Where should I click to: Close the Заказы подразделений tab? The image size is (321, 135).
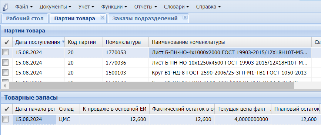click(x=185, y=18)
